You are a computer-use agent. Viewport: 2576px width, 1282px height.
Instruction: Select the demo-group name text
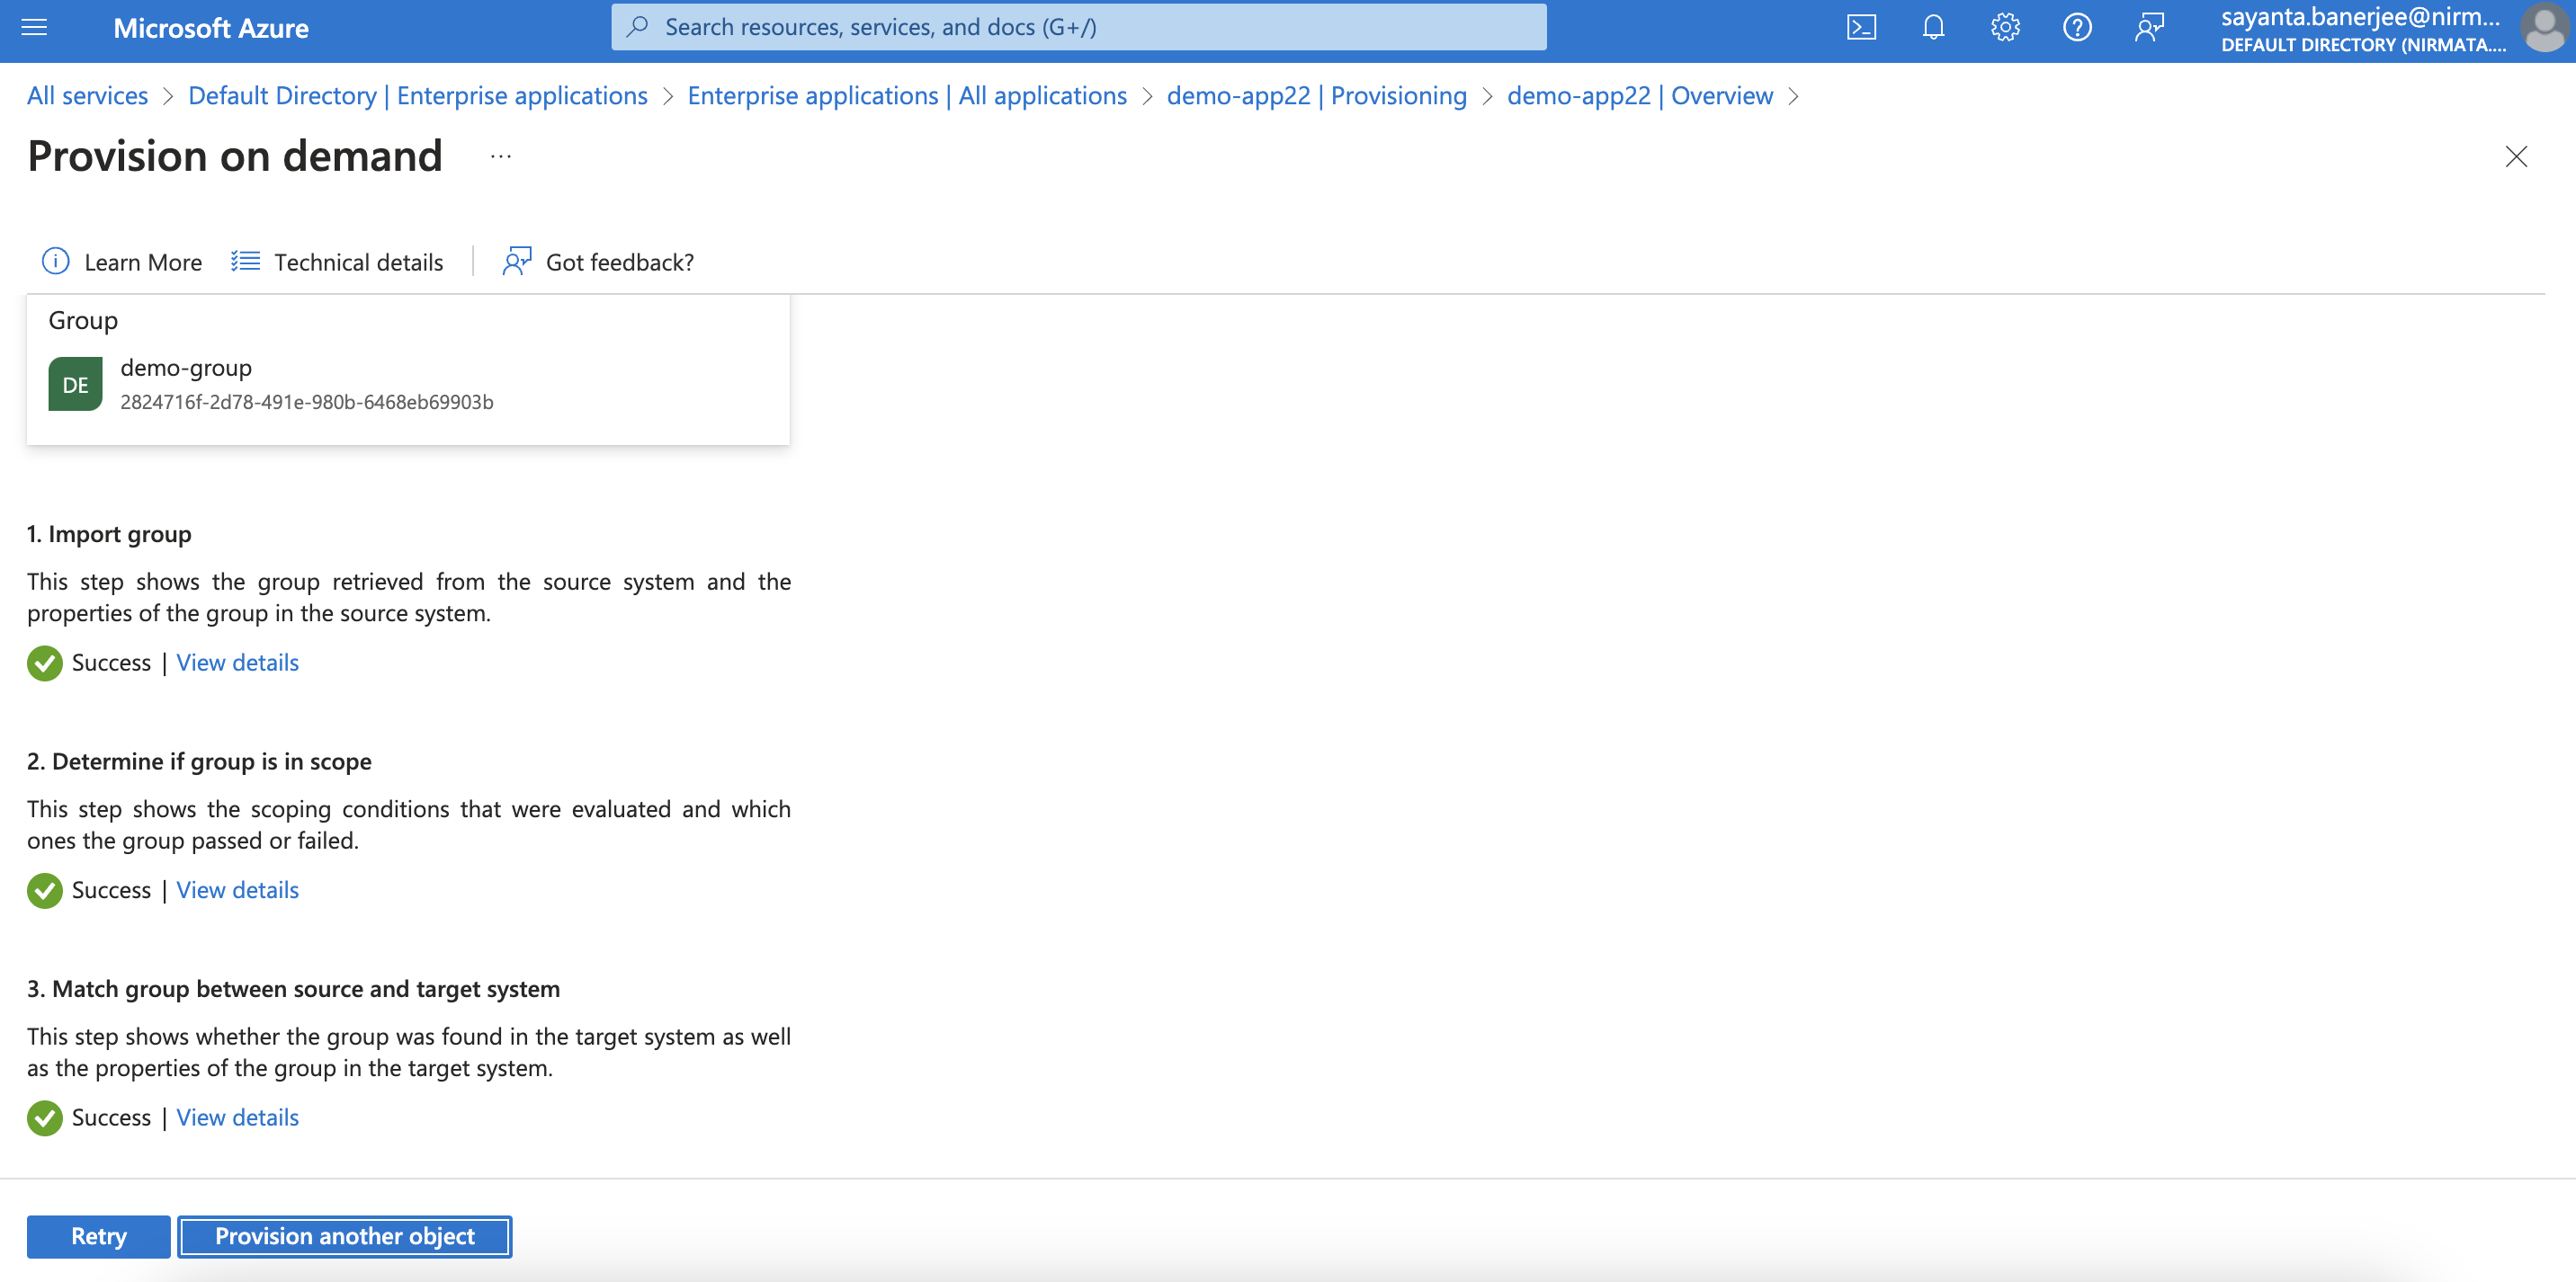point(186,368)
